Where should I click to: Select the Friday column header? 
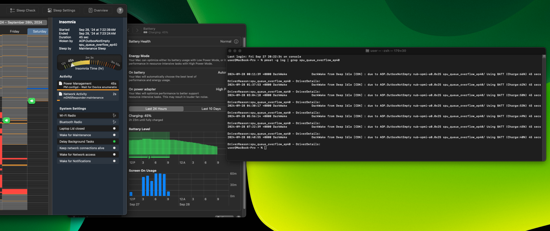coord(15,31)
